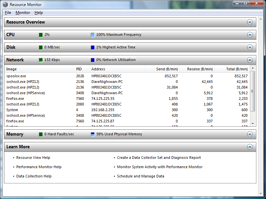
Task: Sort by Send (B/min) column header
Action: (162, 69)
